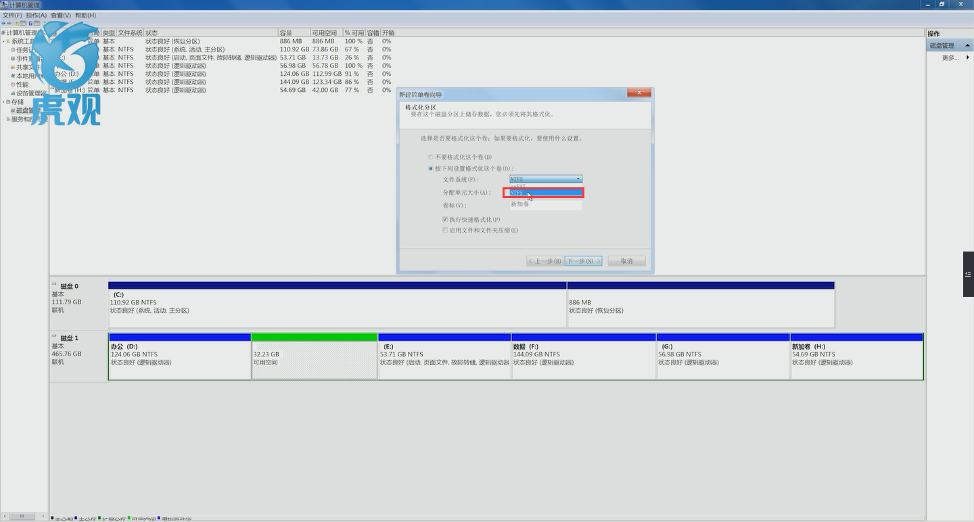
Task: Select the (E:) 53.71 GB partition block
Action: (x=444, y=356)
